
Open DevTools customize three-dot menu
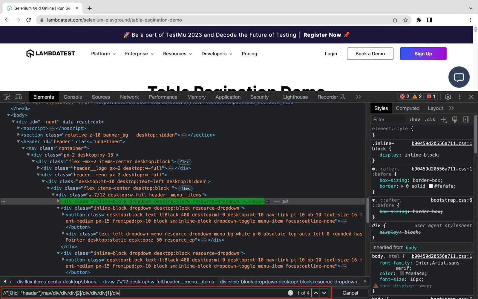point(459,97)
